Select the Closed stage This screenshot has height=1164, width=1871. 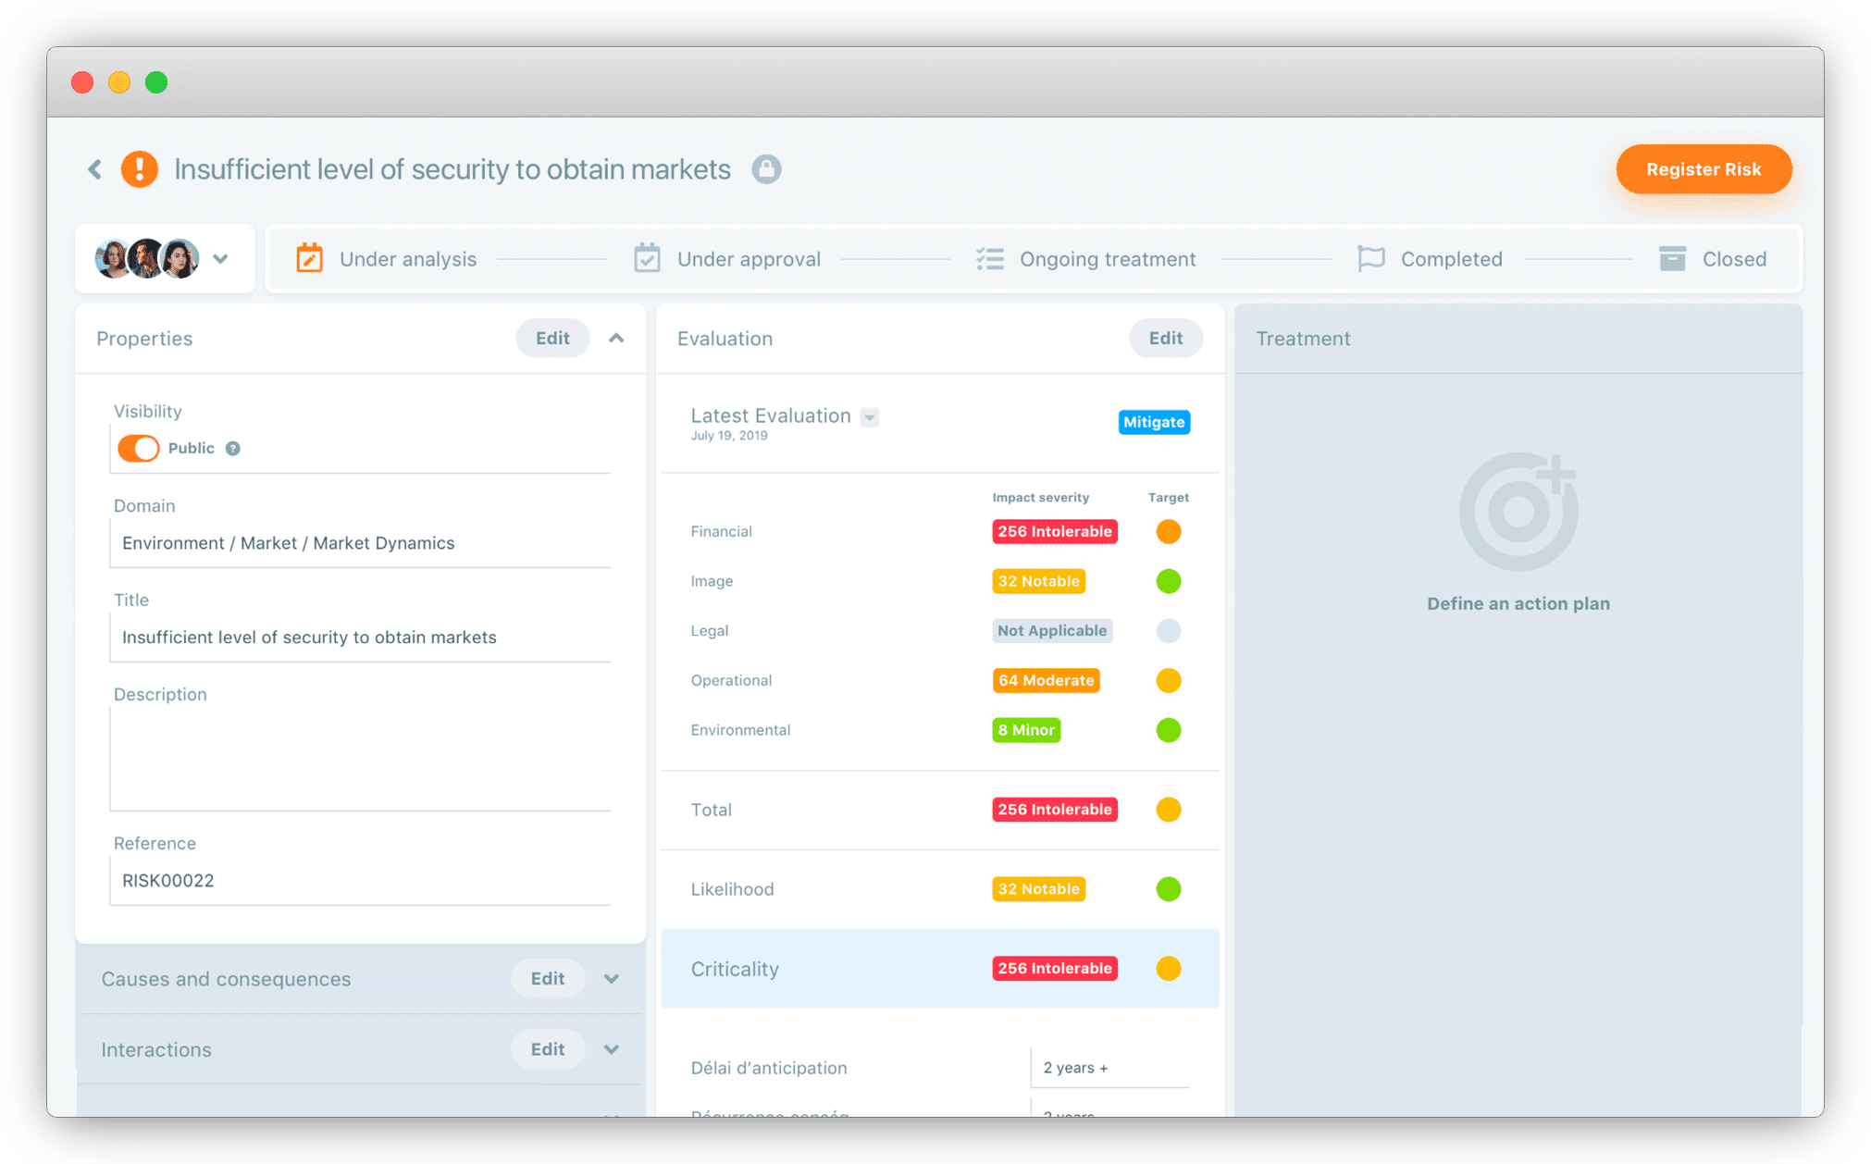click(x=1713, y=259)
